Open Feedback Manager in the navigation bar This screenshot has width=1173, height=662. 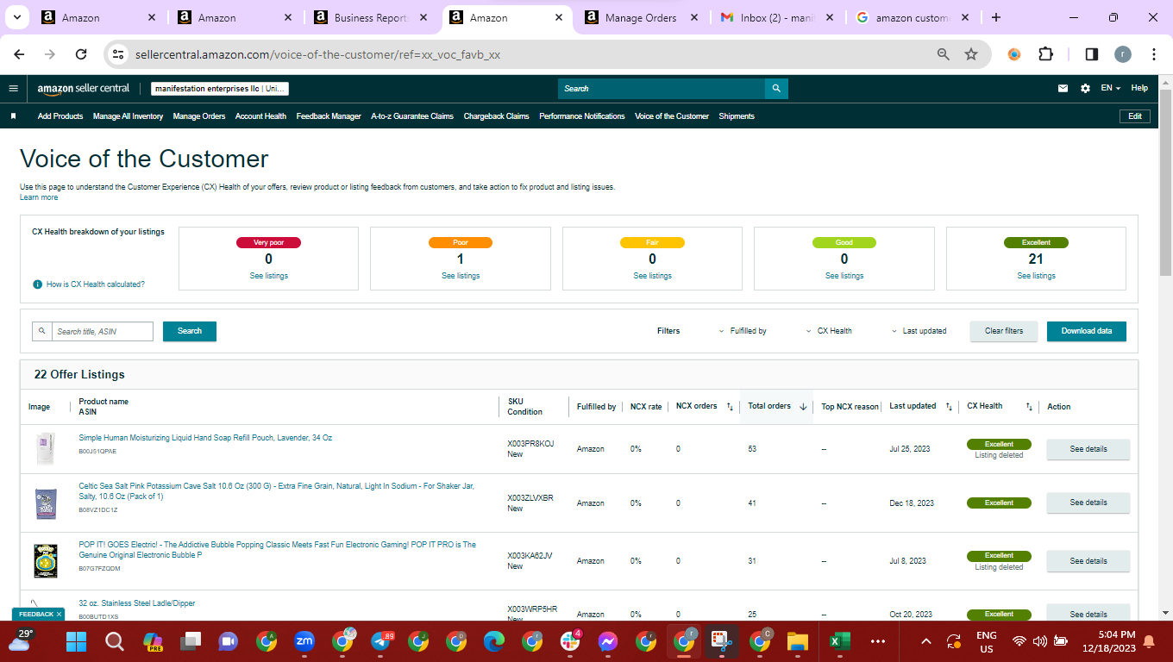(x=329, y=116)
